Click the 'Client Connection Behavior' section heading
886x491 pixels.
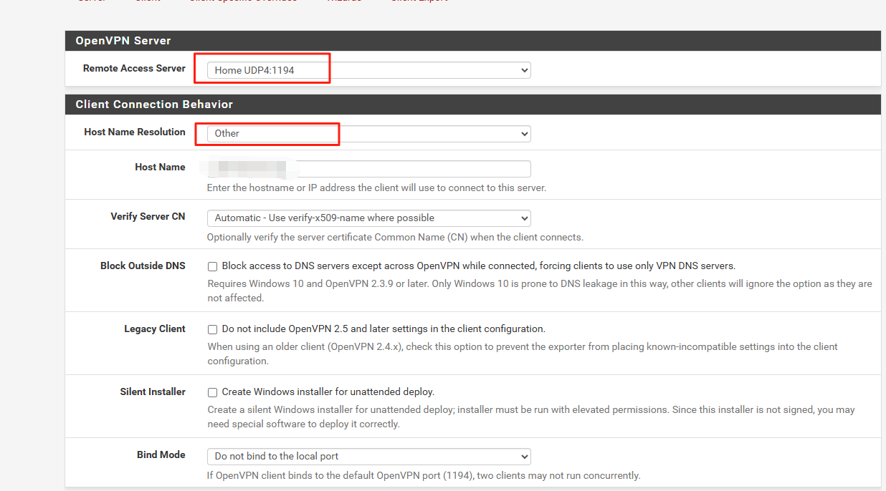click(154, 104)
